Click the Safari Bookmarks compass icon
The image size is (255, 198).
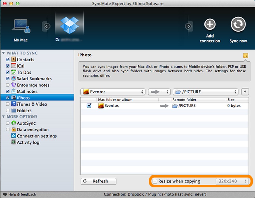coord(14,78)
